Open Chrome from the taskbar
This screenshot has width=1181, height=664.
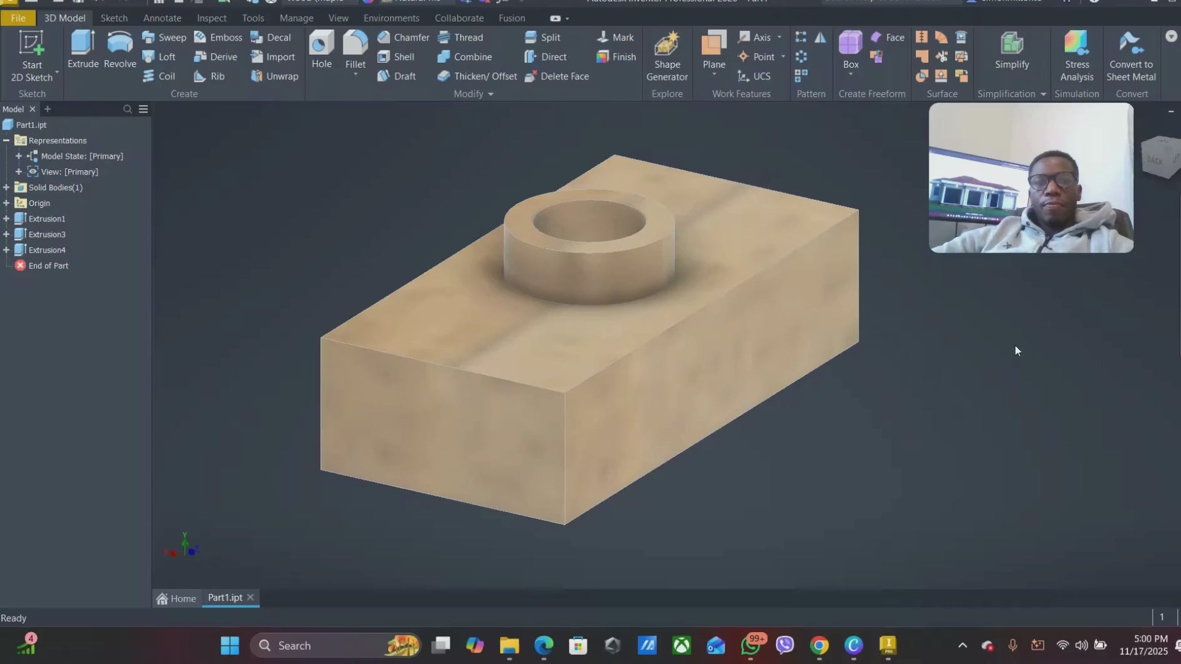tap(818, 646)
